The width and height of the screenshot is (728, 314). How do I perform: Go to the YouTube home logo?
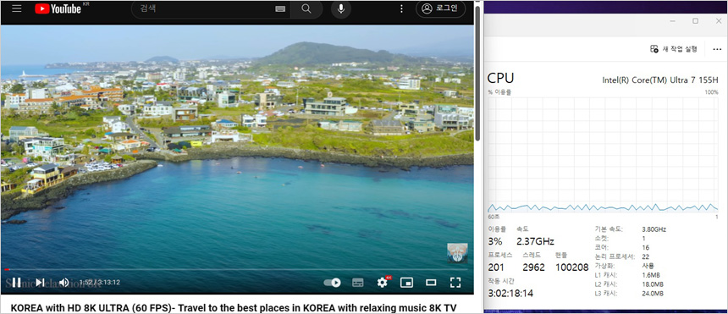point(58,8)
